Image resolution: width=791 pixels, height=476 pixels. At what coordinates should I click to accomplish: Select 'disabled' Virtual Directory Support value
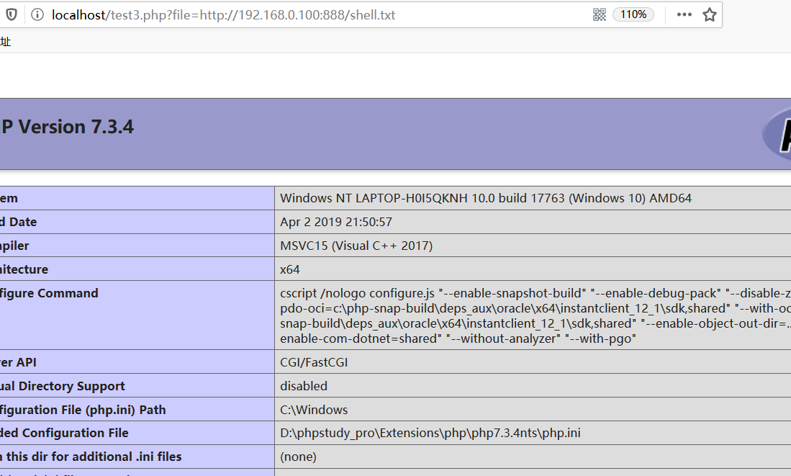(x=304, y=386)
